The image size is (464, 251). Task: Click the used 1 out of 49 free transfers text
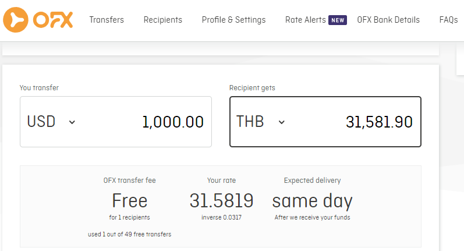[x=129, y=234]
